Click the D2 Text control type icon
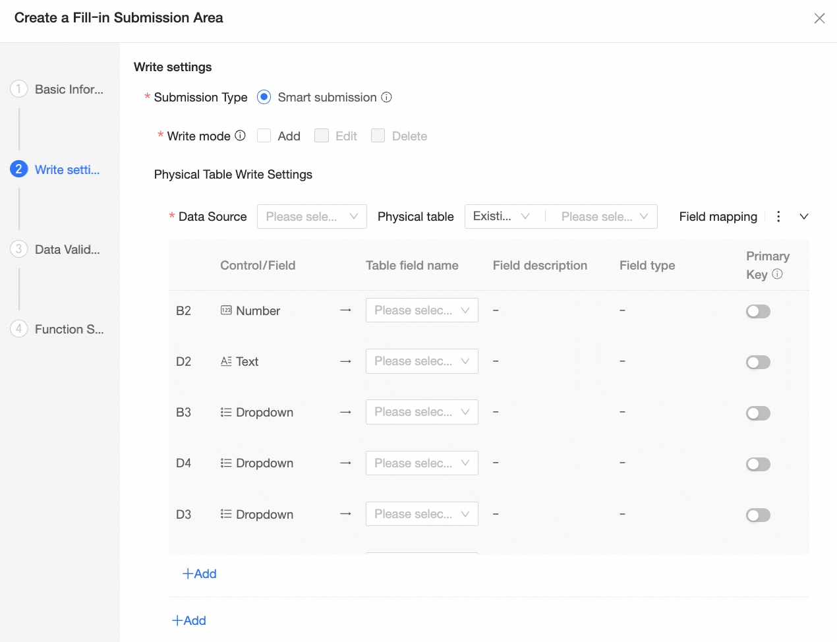Screen dimensions: 837x642 pos(226,361)
